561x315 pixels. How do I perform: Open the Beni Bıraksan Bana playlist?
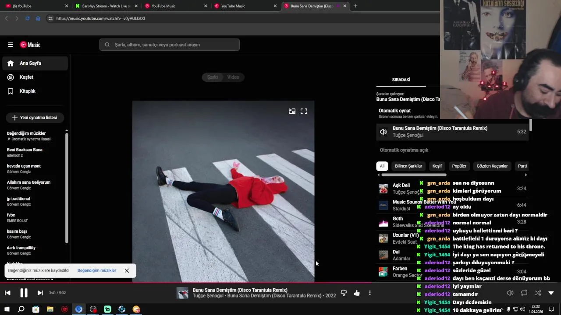coord(35,152)
